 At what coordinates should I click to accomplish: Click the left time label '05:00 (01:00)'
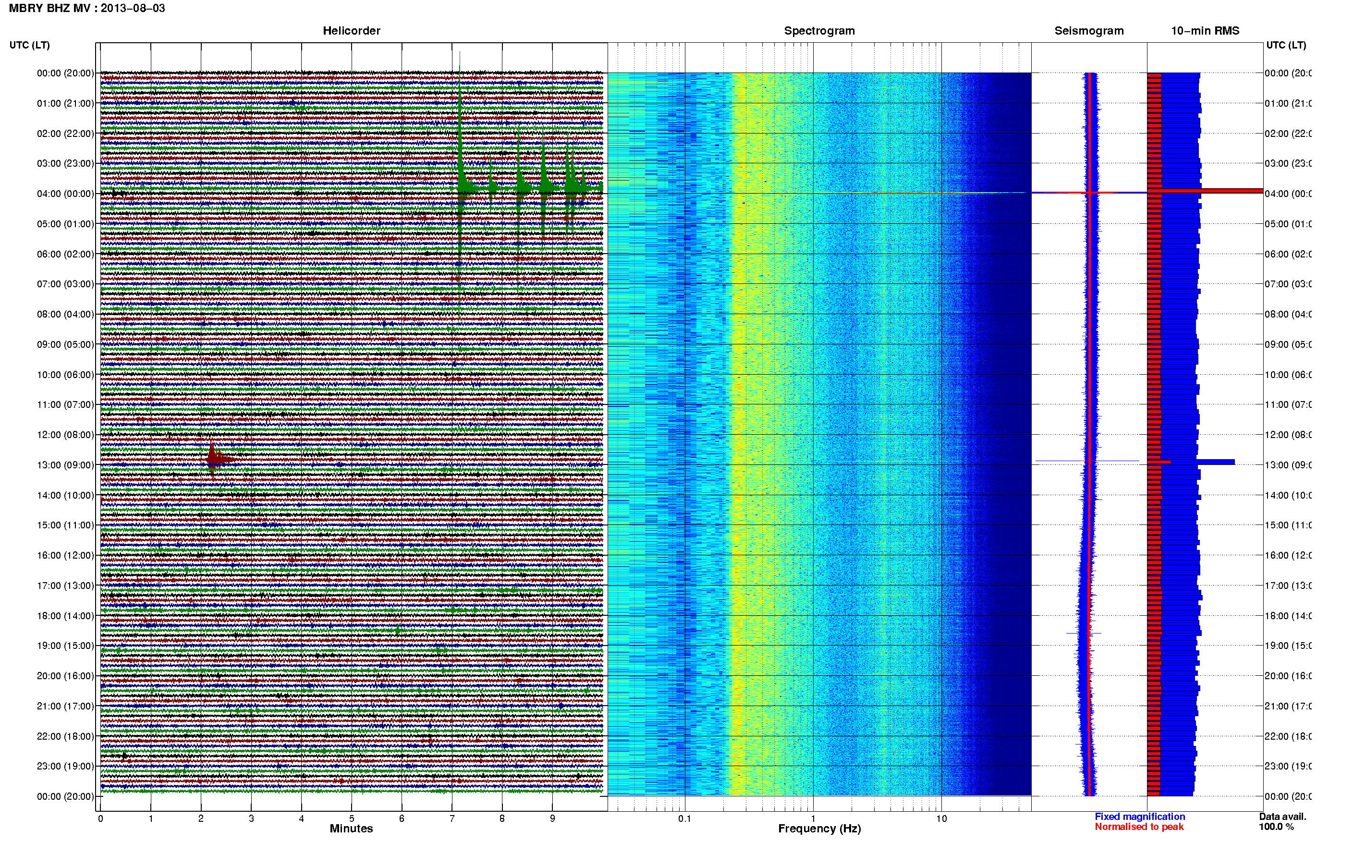65,224
